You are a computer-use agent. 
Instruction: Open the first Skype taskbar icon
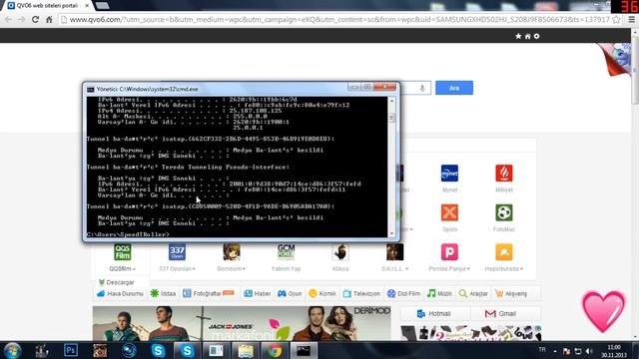click(x=158, y=350)
